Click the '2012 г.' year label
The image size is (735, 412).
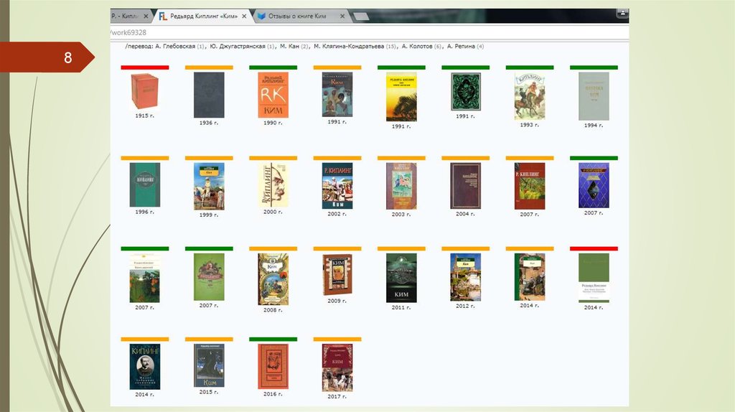coord(465,306)
